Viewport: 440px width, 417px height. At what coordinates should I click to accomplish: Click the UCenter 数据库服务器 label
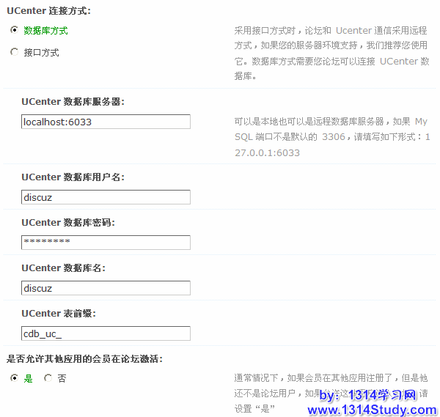73,102
